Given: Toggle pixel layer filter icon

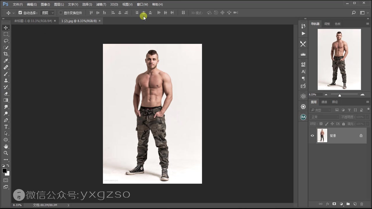Looking at the screenshot, I should (337, 110).
